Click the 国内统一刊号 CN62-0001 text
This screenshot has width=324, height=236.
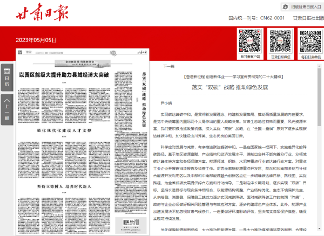[x=256, y=18]
